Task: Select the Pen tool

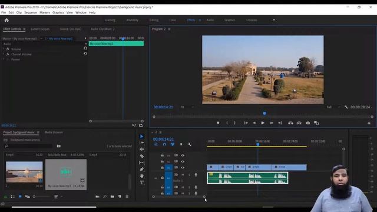Action: (x=141, y=169)
